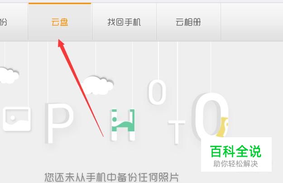Click the white cloud beside the red arrow
The height and width of the screenshot is (183, 283).
click(98, 85)
